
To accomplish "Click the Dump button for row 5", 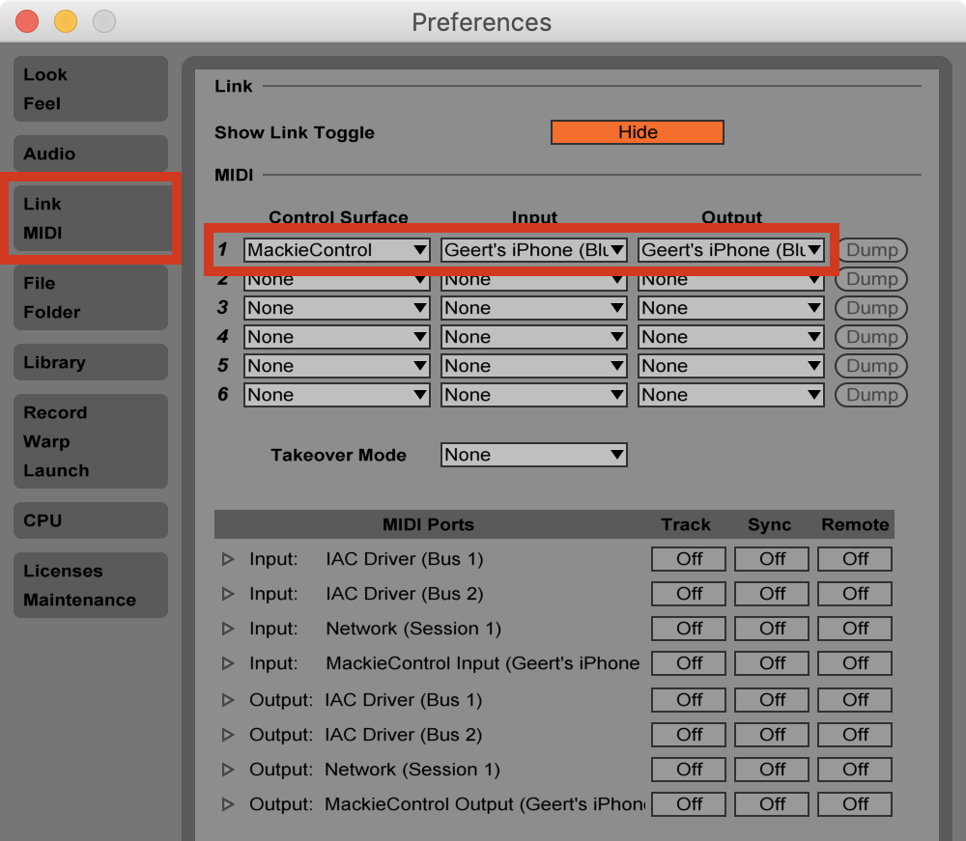I will pyautogui.click(x=871, y=366).
